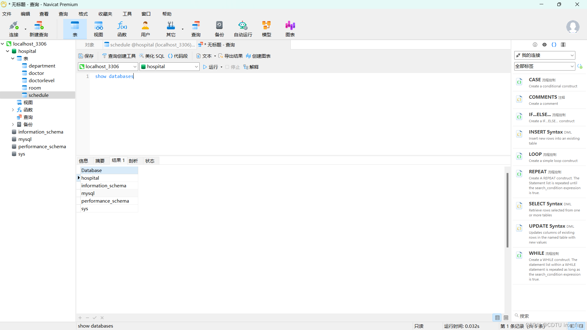Open the Backup (备份) toolbar icon
This screenshot has height=330, width=587.
pos(220,29)
